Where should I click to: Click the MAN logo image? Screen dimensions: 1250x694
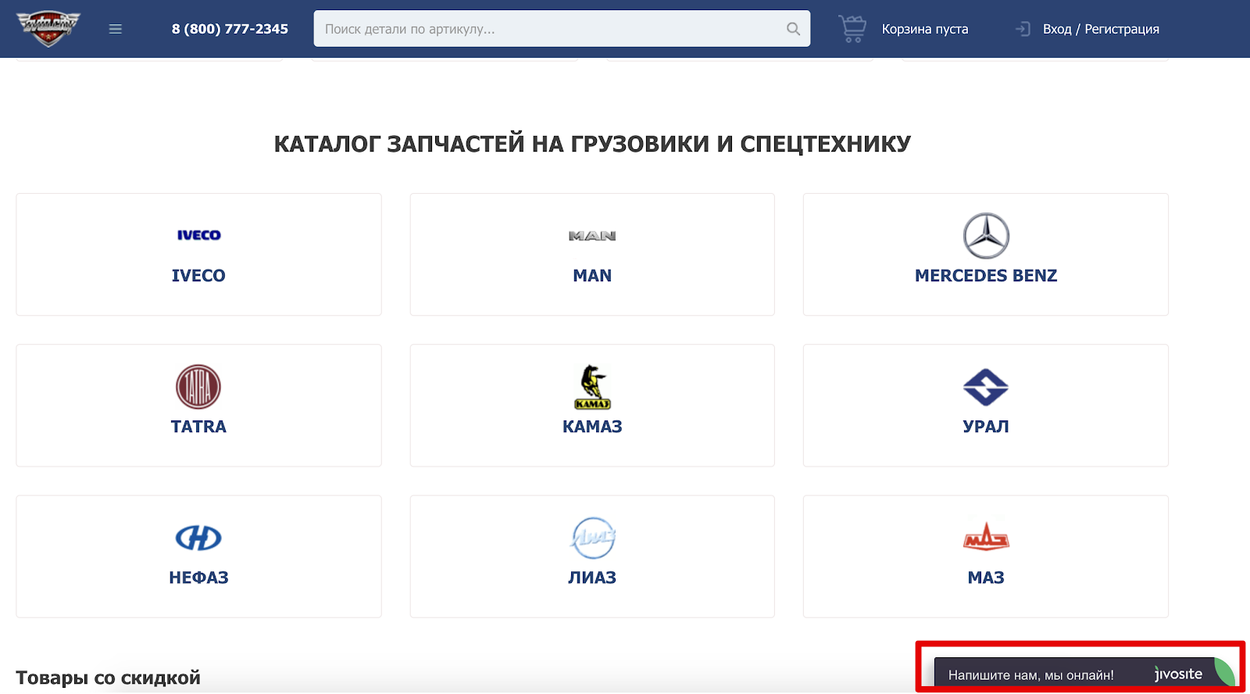point(592,236)
